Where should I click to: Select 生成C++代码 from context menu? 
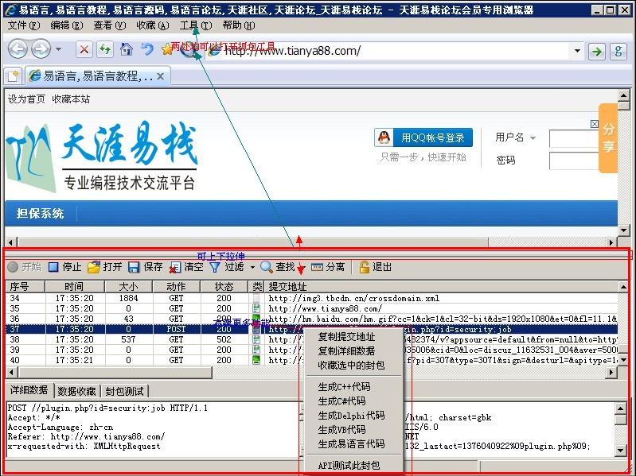[344, 387]
